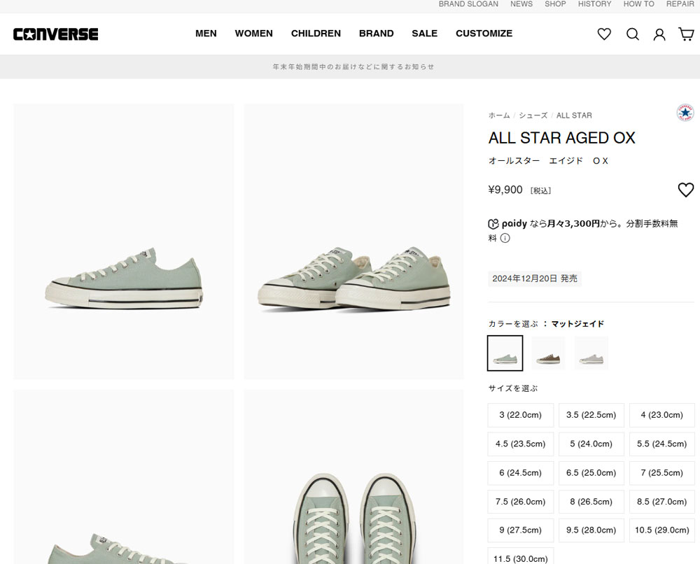Click the オールスター エイジド OX subtitle
This screenshot has width=700, height=564.
click(548, 161)
